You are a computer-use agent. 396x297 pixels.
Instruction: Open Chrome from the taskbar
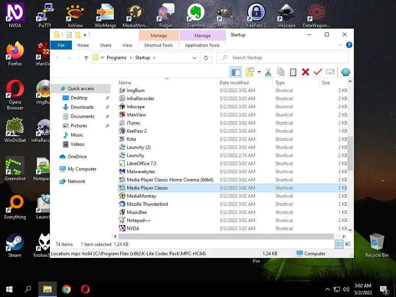[67, 289]
